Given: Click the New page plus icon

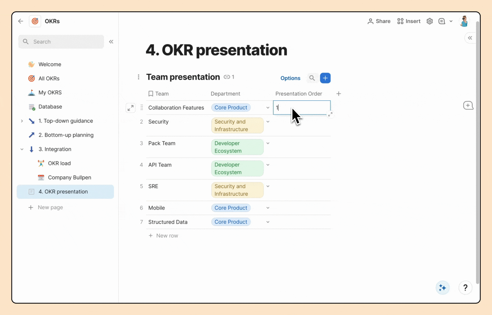Looking at the screenshot, I should 31,207.
